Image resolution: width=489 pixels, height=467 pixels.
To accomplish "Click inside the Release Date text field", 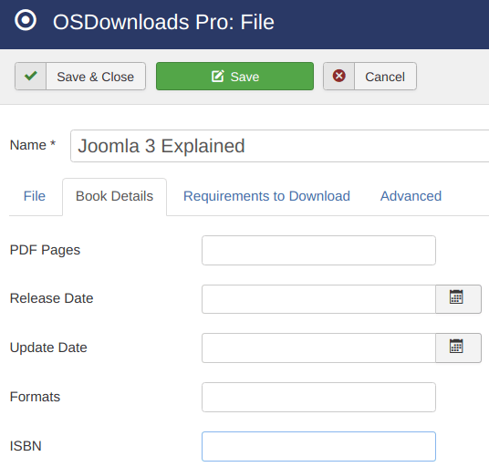I will [318, 299].
